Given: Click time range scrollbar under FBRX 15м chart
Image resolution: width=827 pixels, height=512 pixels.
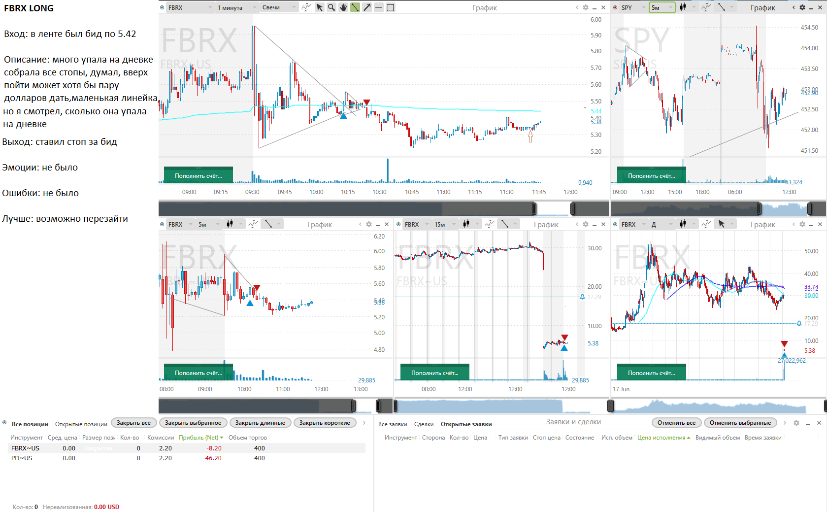Looking at the screenshot, I should pos(501,406).
